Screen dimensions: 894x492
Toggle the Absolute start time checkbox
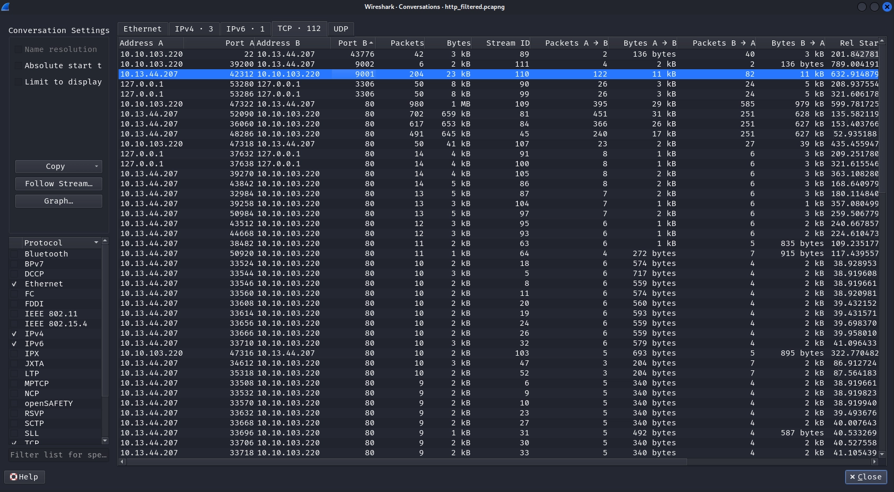click(19, 66)
